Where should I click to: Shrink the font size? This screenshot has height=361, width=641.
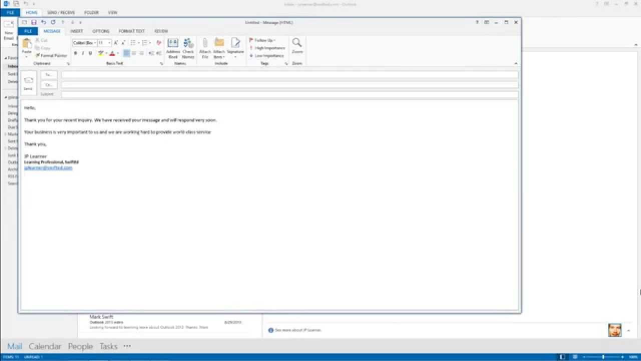coord(123,43)
